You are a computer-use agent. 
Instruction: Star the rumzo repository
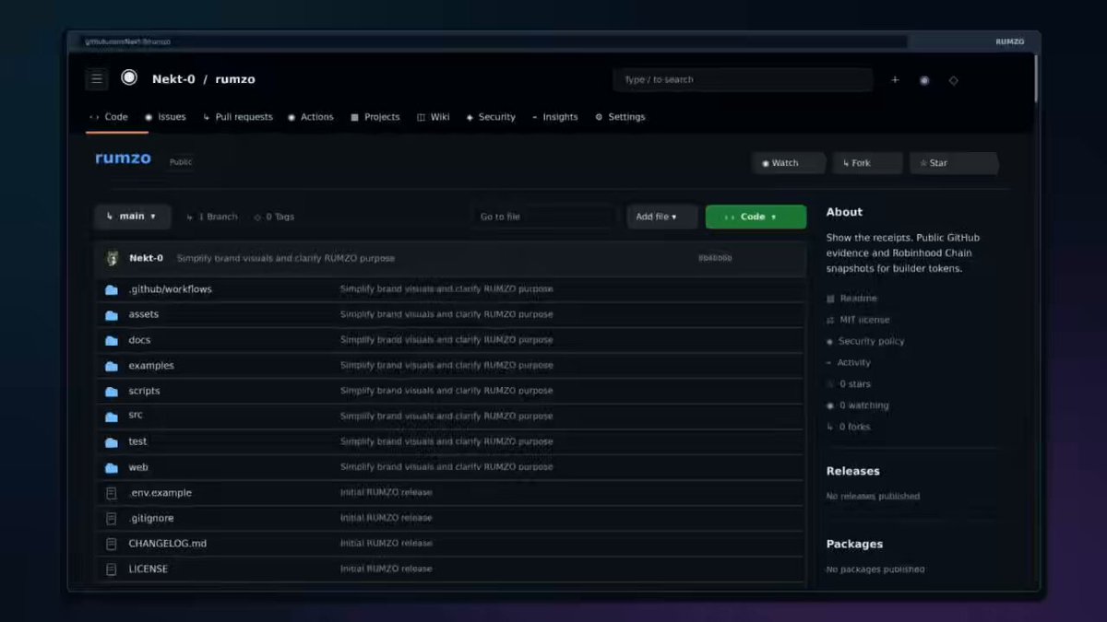pyautogui.click(x=955, y=163)
